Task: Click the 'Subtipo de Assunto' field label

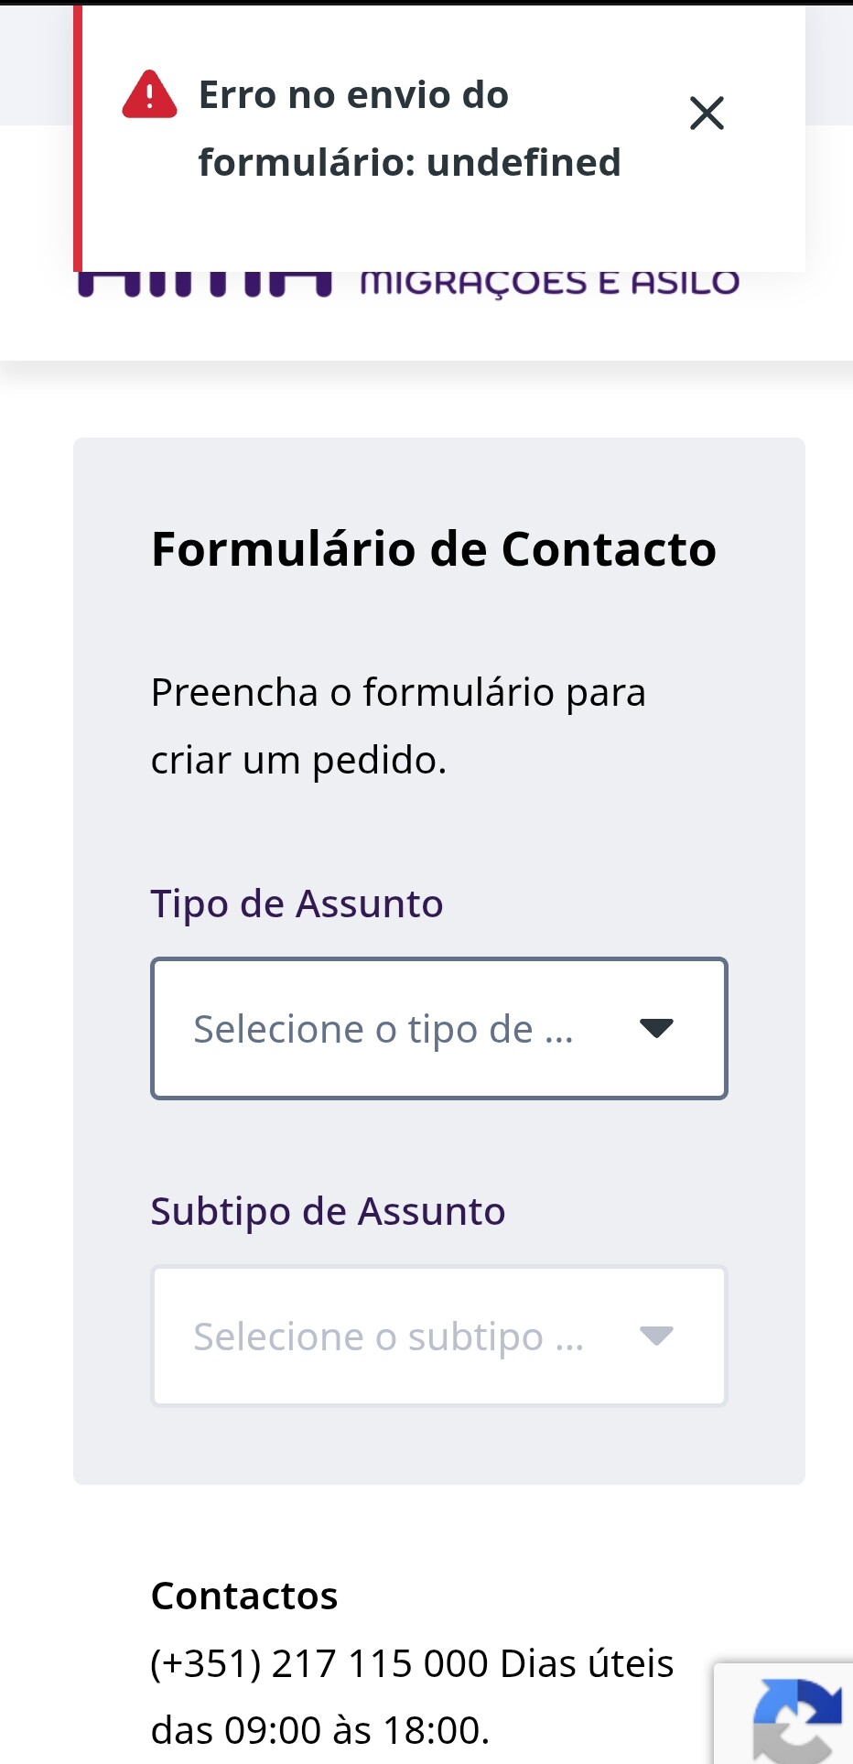Action: coord(328,1211)
